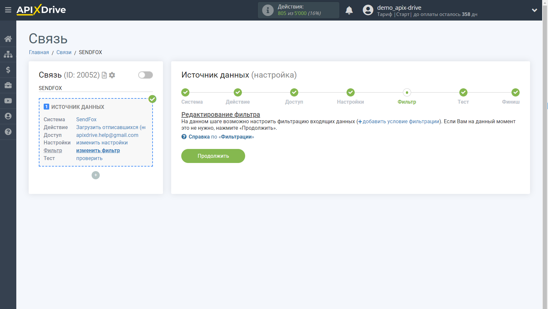Expand the account dropdown chevron
This screenshot has width=548, height=309.
[534, 10]
